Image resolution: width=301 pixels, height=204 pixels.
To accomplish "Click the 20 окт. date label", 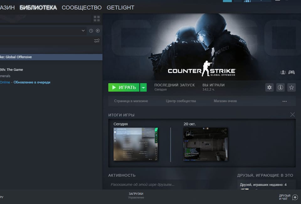I will (190, 124).
